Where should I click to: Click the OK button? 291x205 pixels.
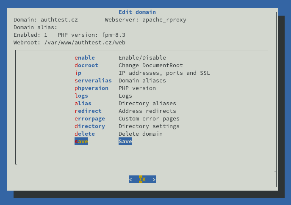[142, 179]
